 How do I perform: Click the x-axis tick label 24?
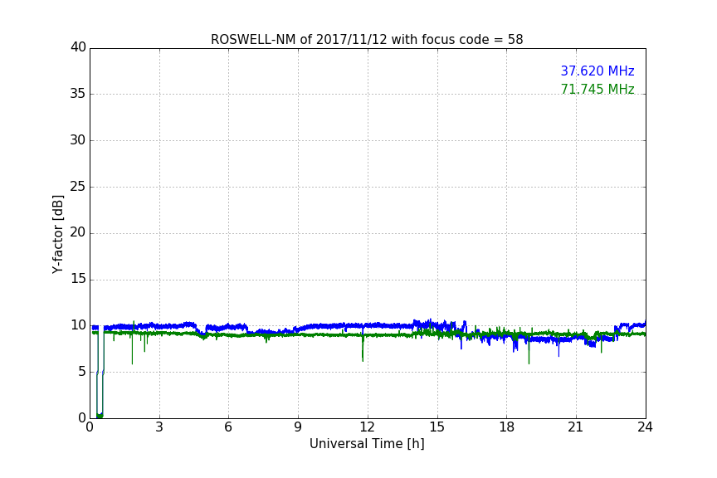pyautogui.click(x=645, y=427)
